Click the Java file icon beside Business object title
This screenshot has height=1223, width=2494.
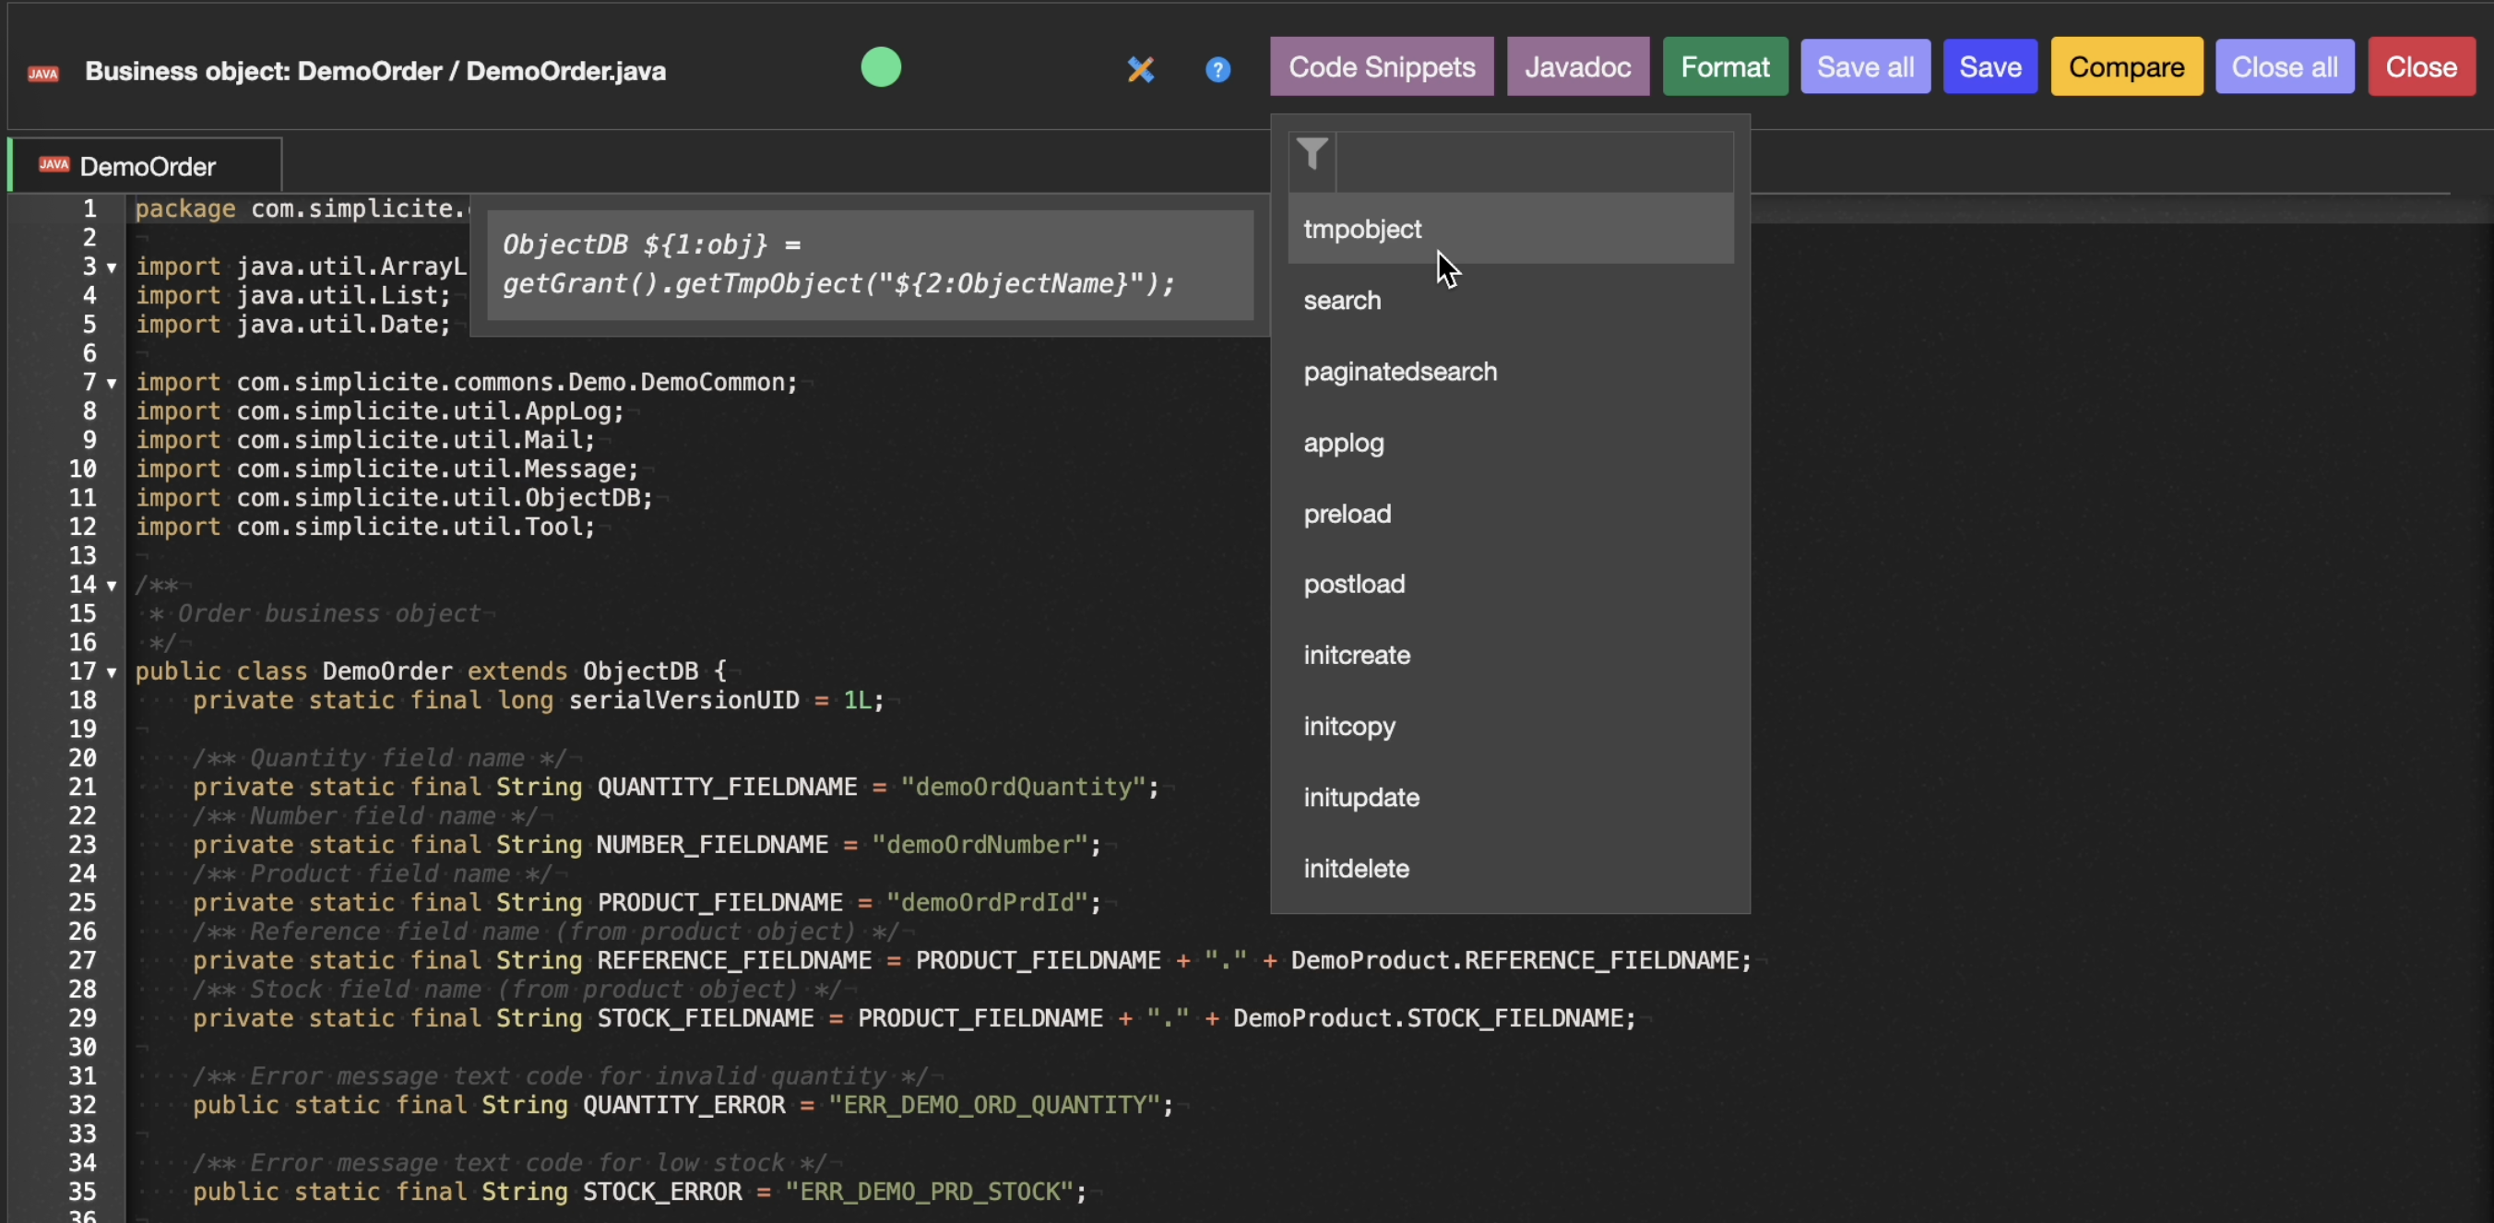click(43, 73)
